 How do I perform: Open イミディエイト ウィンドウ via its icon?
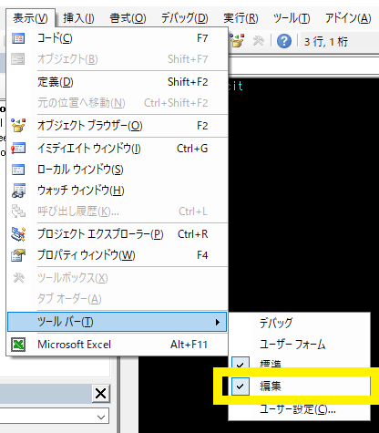18,149
